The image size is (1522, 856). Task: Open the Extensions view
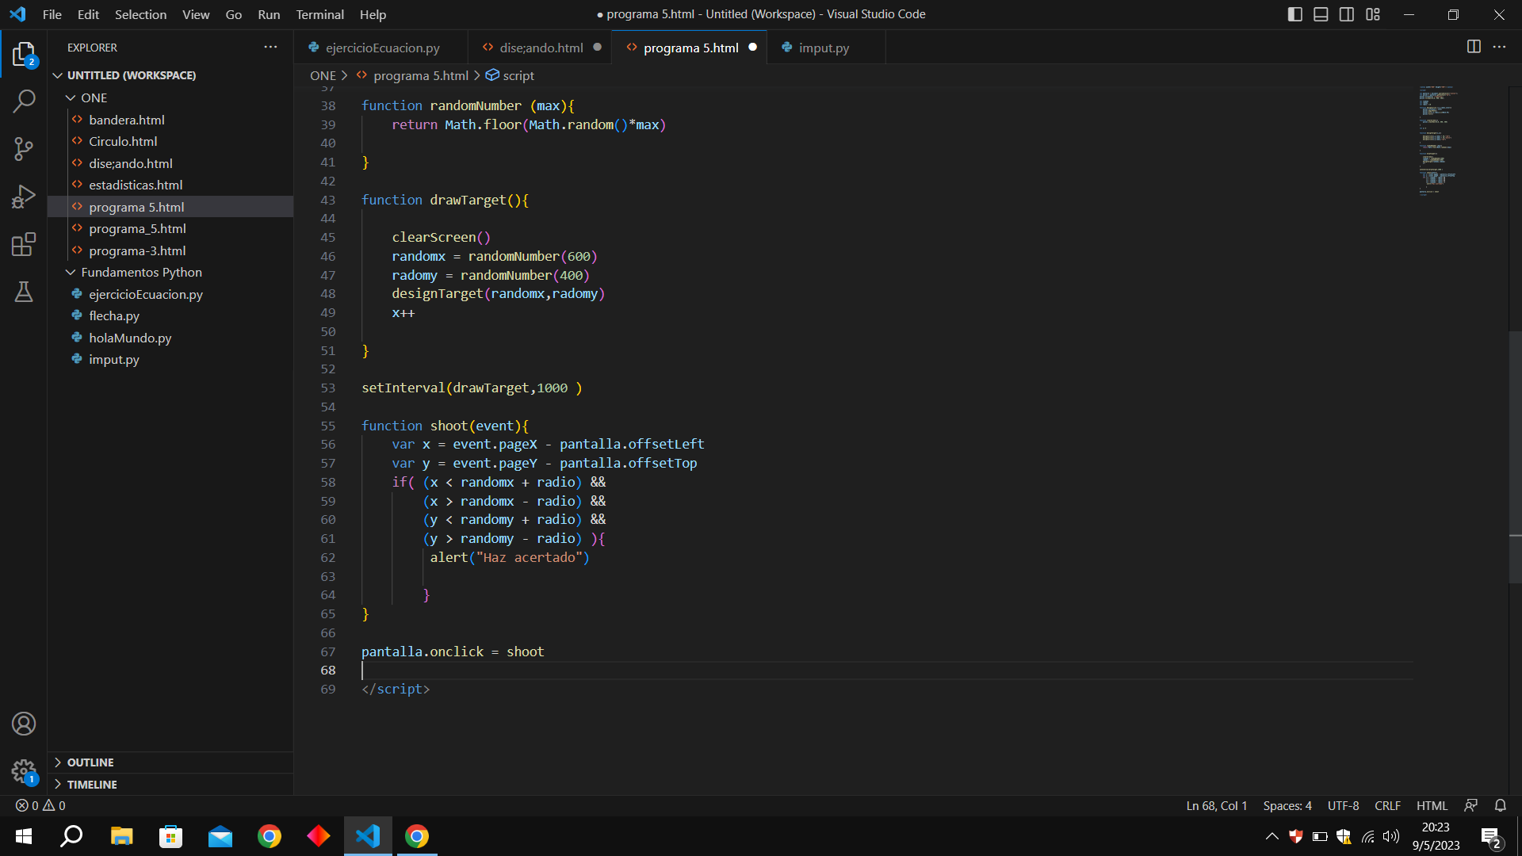click(x=24, y=244)
